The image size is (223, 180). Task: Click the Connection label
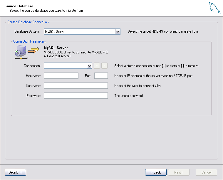(x=32, y=66)
